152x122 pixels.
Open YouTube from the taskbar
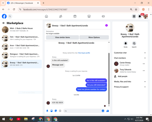(19, 119)
